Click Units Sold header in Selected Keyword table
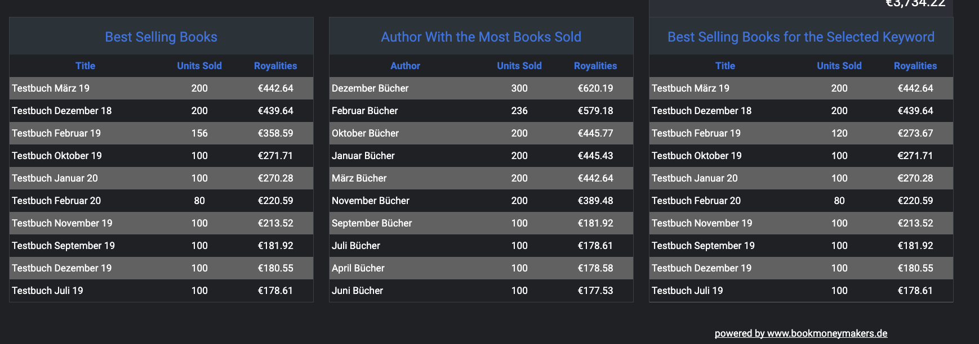The height and width of the screenshot is (344, 979). click(839, 66)
